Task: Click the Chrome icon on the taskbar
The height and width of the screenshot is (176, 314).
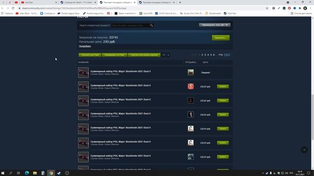Action: point(51,173)
